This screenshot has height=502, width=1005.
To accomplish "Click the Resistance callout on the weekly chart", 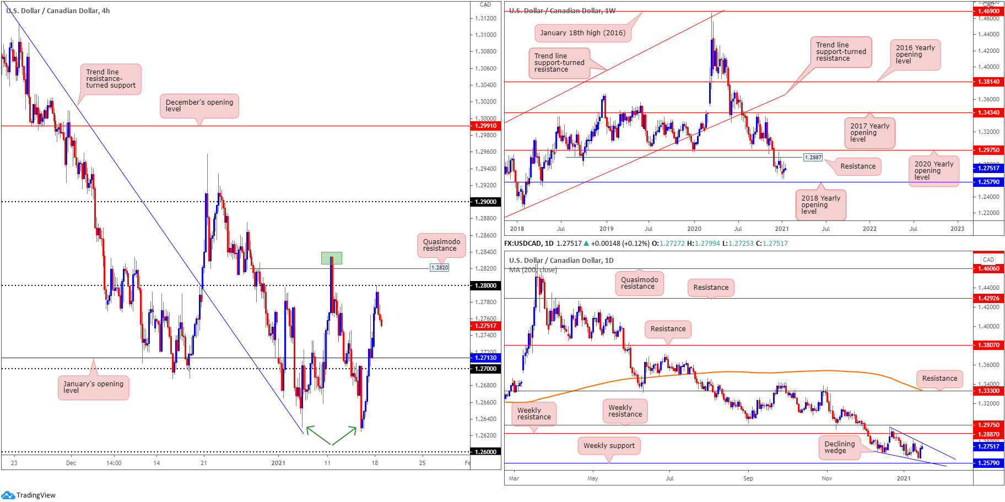I will click(858, 166).
